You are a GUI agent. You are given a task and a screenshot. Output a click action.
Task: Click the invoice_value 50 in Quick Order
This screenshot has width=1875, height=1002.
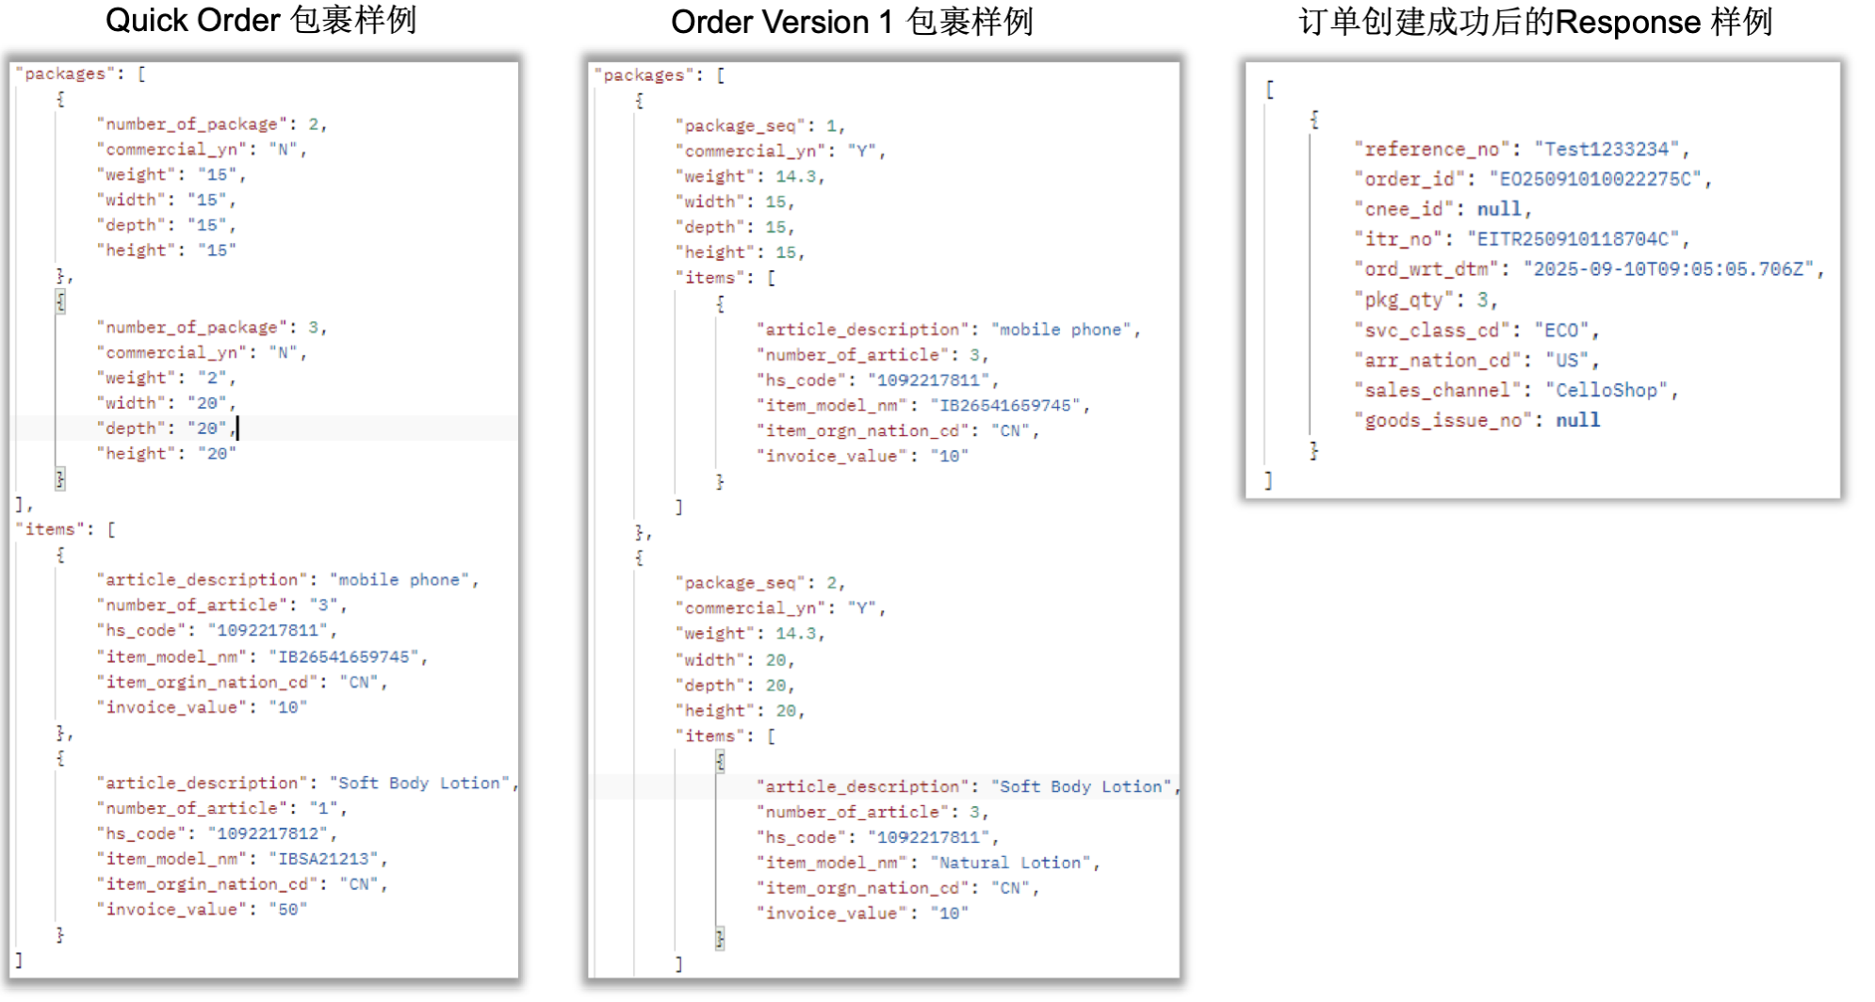287,910
